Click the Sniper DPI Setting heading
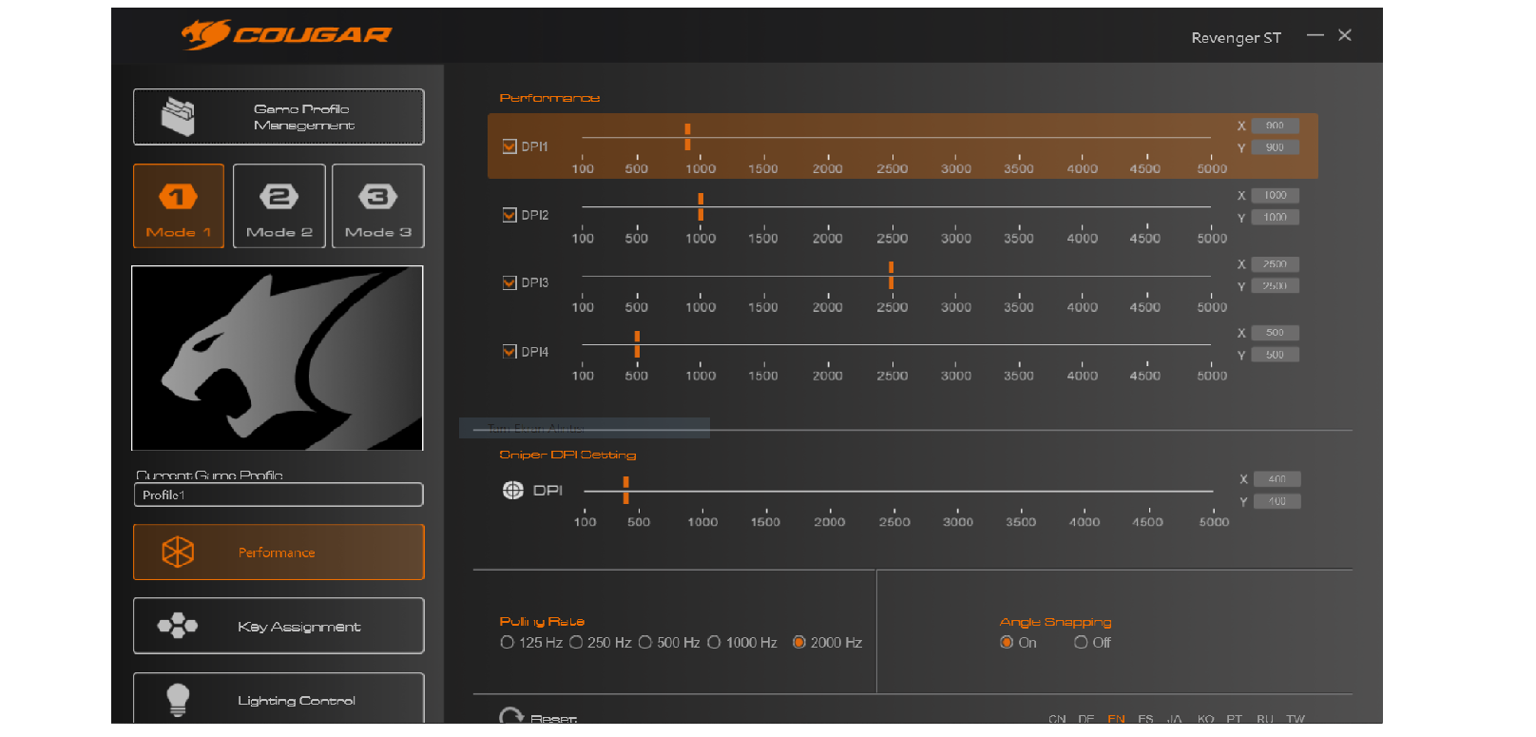This screenshot has width=1536, height=737. pyautogui.click(x=567, y=455)
